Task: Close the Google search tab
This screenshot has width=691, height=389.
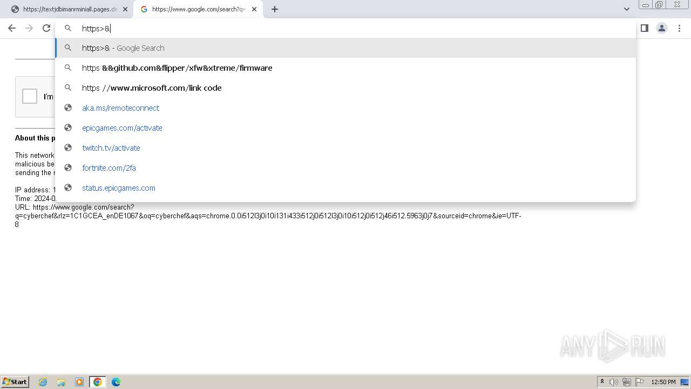Action: tap(254, 9)
